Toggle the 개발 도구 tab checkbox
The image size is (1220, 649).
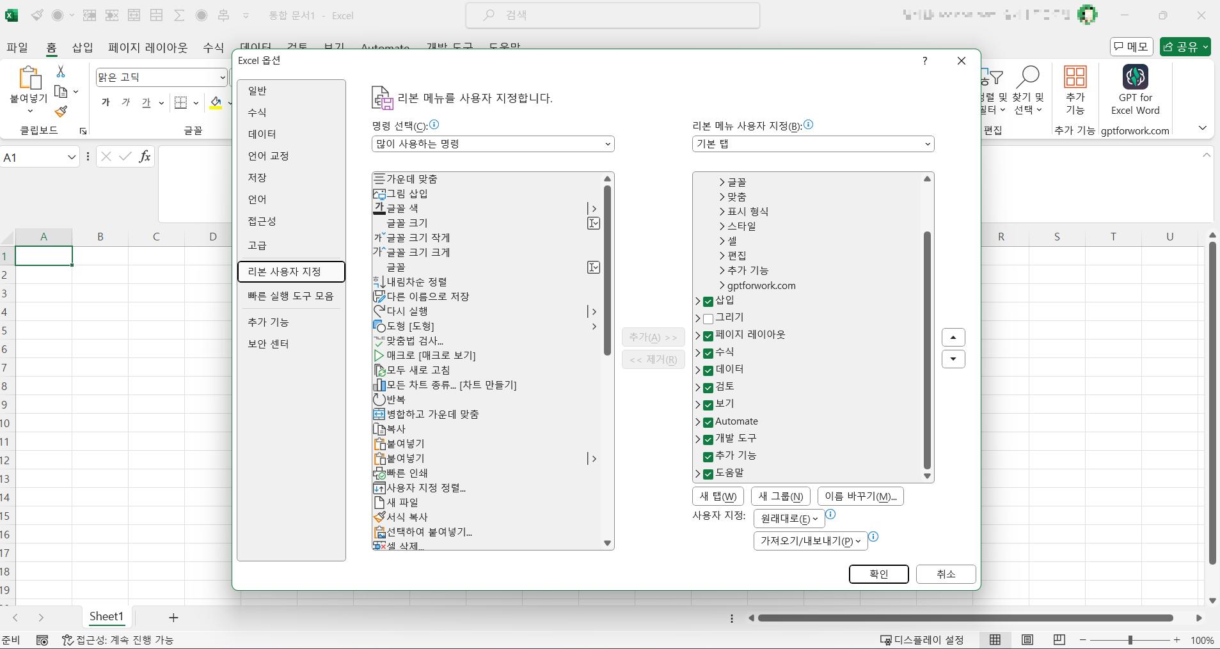point(708,440)
